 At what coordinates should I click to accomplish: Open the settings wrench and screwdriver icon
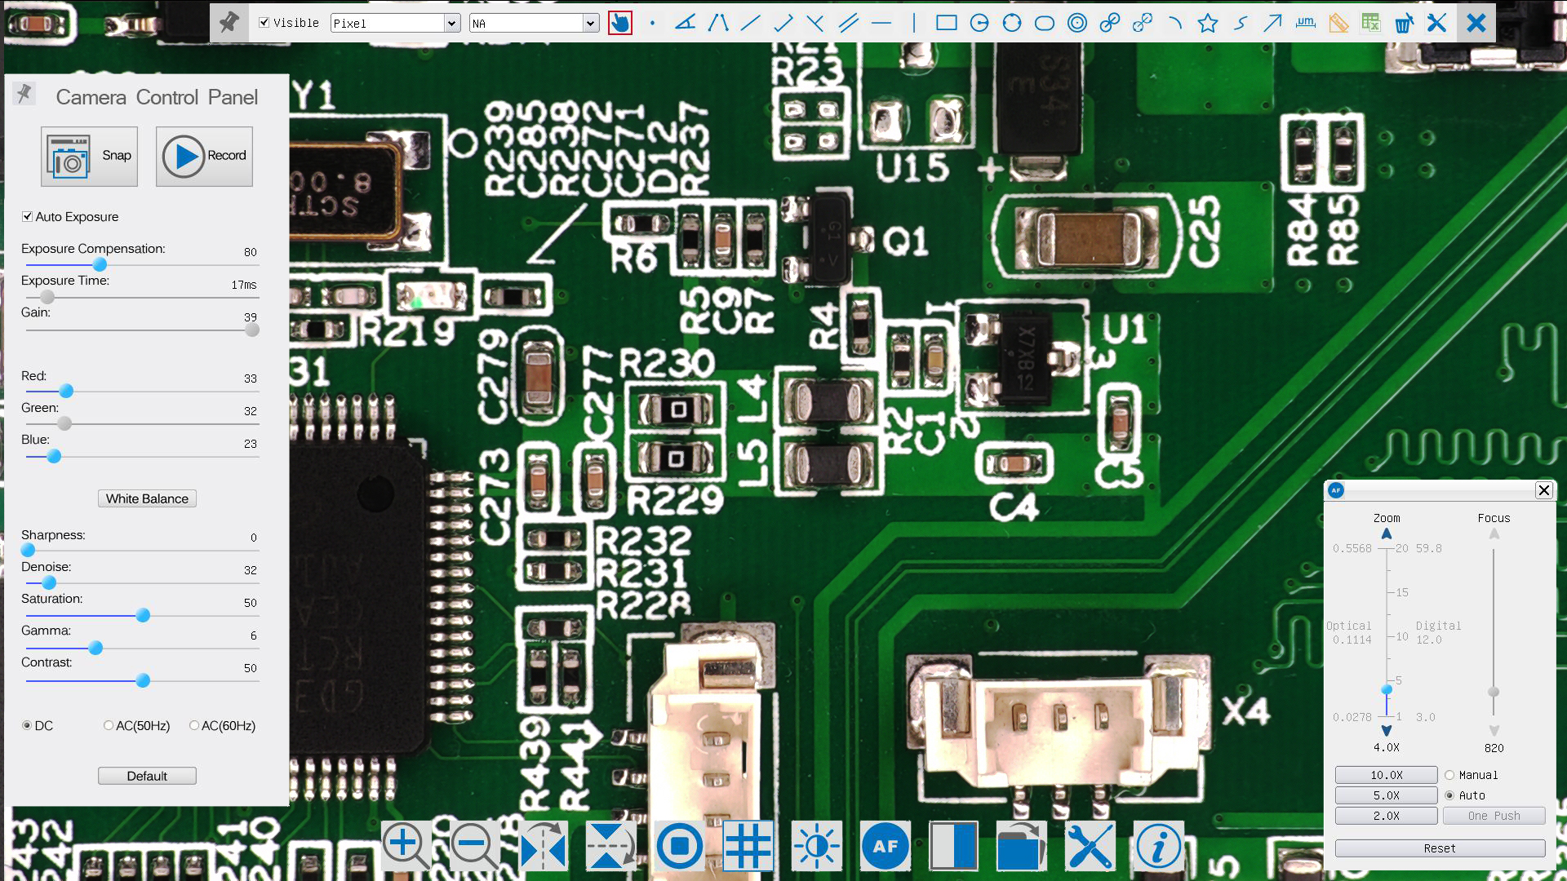coord(1090,847)
